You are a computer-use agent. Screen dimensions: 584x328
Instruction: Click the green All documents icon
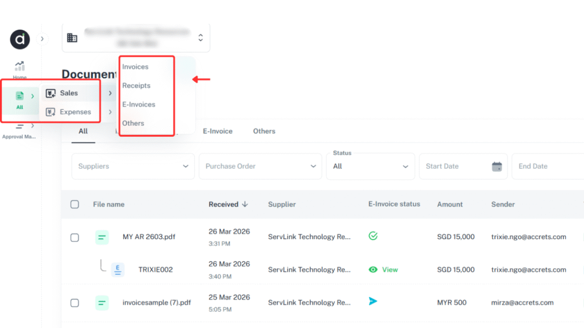[20, 96]
